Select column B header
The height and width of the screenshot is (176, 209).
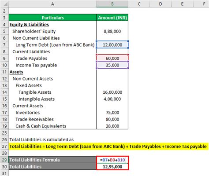coord(112,4)
